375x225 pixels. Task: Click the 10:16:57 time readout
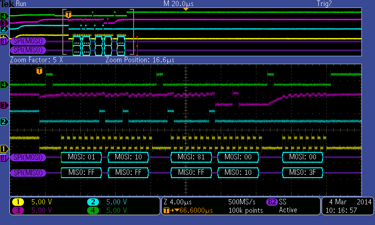[x=341, y=210]
